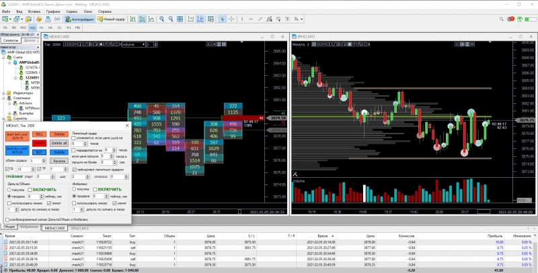
Task: Click the zoom out magnifier icon
Action: (x=171, y=19)
